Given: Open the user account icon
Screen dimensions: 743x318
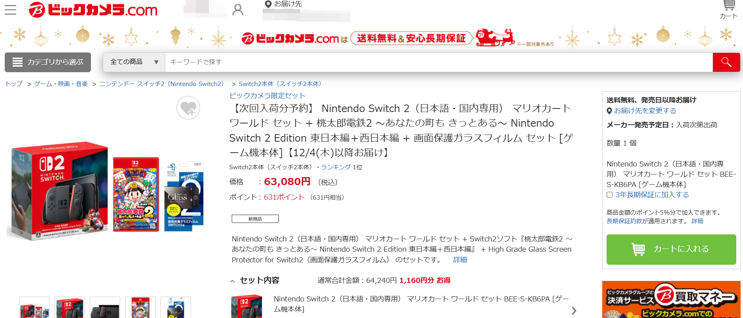Looking at the screenshot, I should (x=238, y=10).
